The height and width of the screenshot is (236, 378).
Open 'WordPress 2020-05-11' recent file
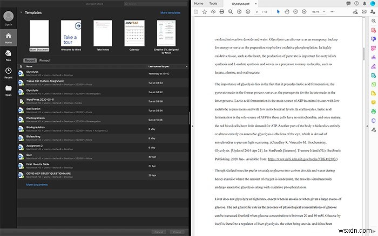[x=103, y=101]
